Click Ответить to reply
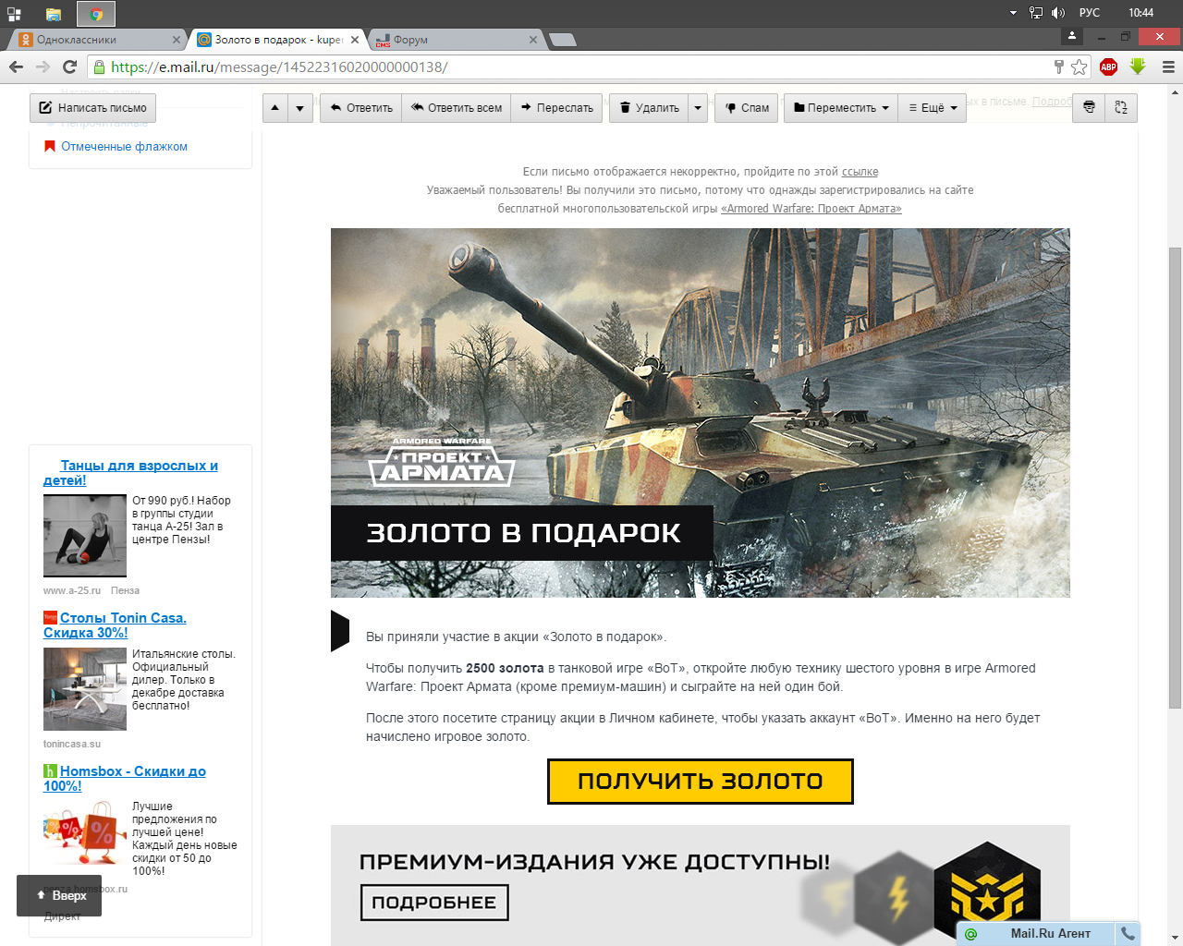The image size is (1183, 946). (361, 108)
